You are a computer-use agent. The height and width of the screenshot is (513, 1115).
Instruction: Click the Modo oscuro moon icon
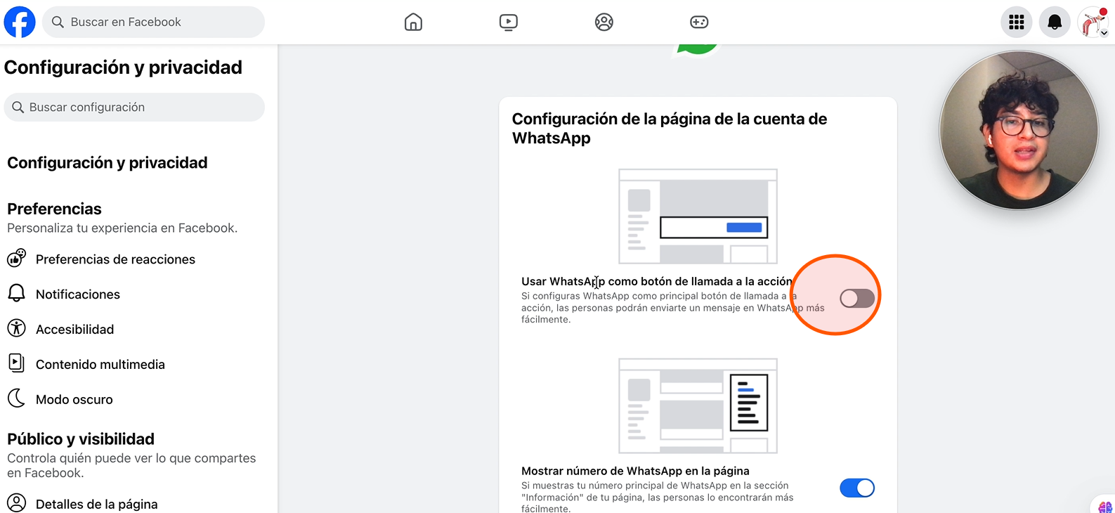16,398
